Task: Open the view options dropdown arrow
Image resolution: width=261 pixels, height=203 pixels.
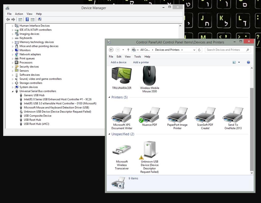Action: (239, 62)
